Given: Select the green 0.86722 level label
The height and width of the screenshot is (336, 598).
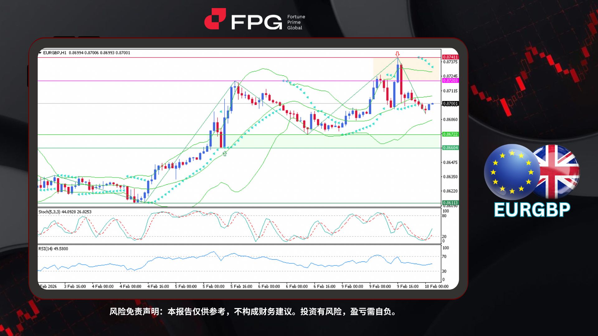Looking at the screenshot, I should (450, 134).
